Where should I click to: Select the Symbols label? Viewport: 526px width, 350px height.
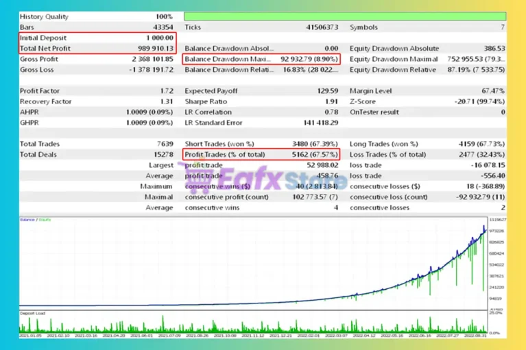pos(363,27)
